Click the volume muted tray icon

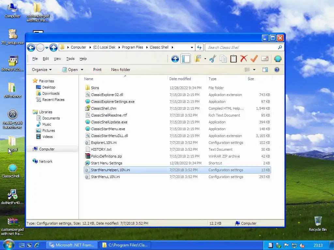click(x=302, y=245)
